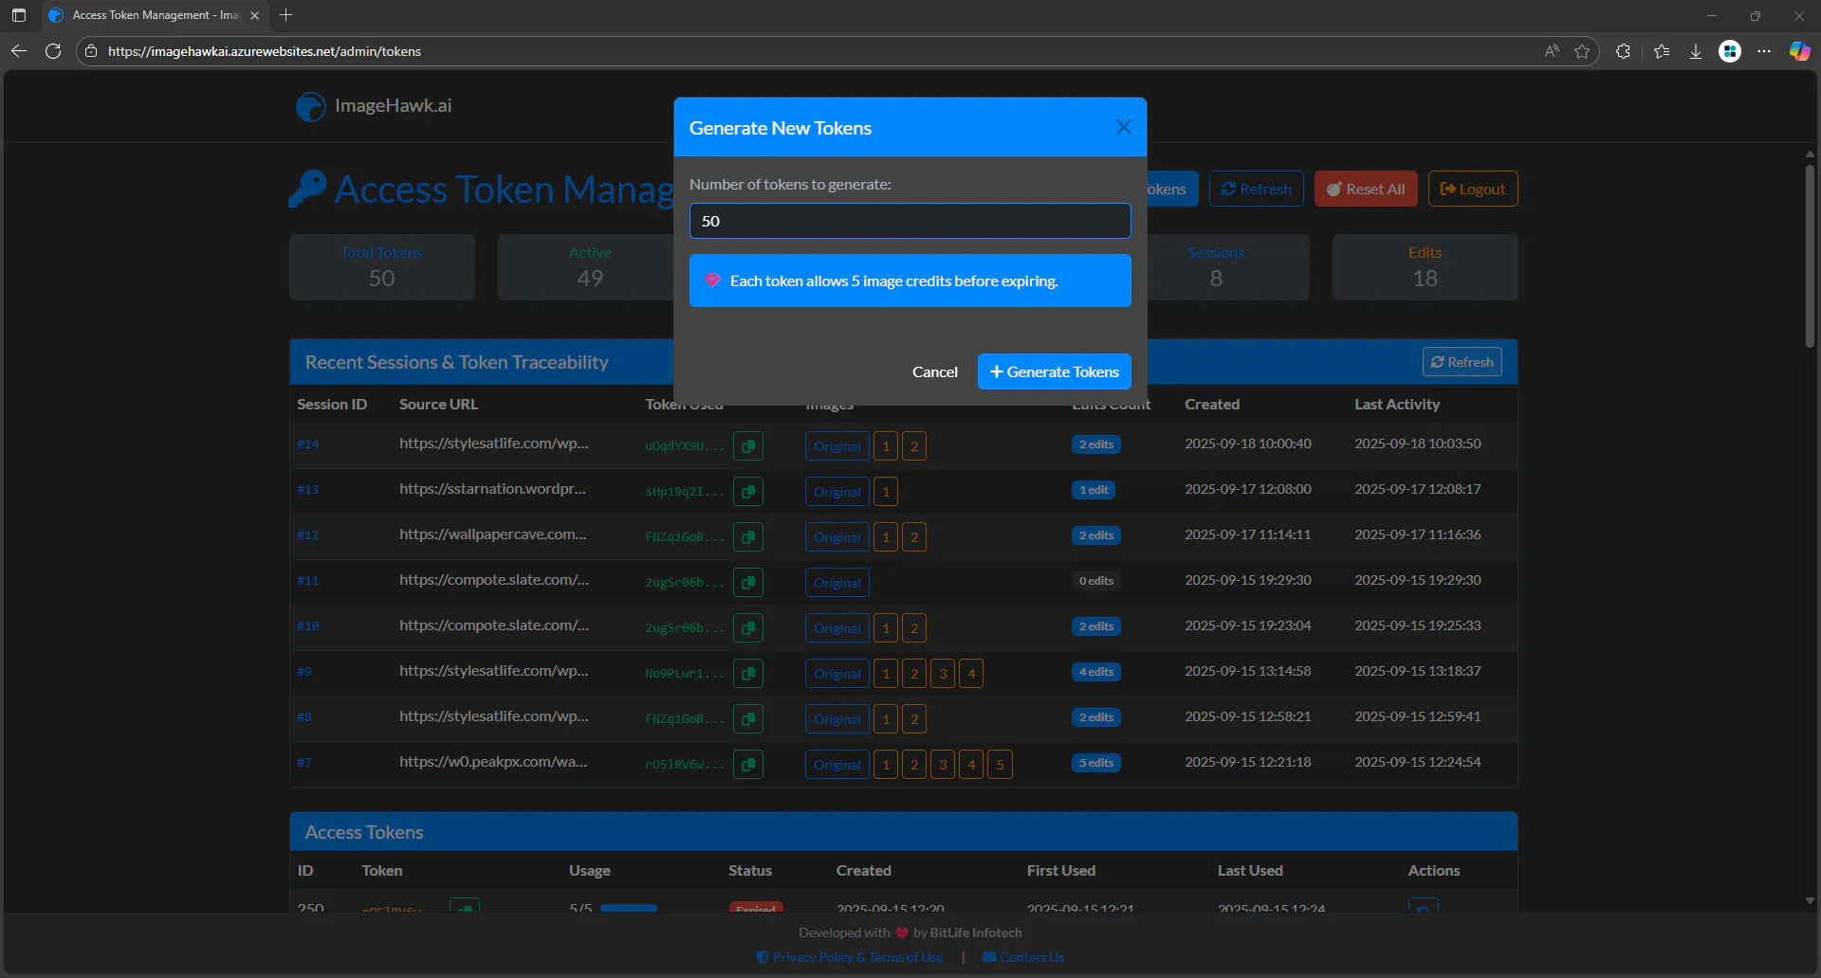Click the browser back arrow
The height and width of the screenshot is (978, 1821).
[x=19, y=51]
